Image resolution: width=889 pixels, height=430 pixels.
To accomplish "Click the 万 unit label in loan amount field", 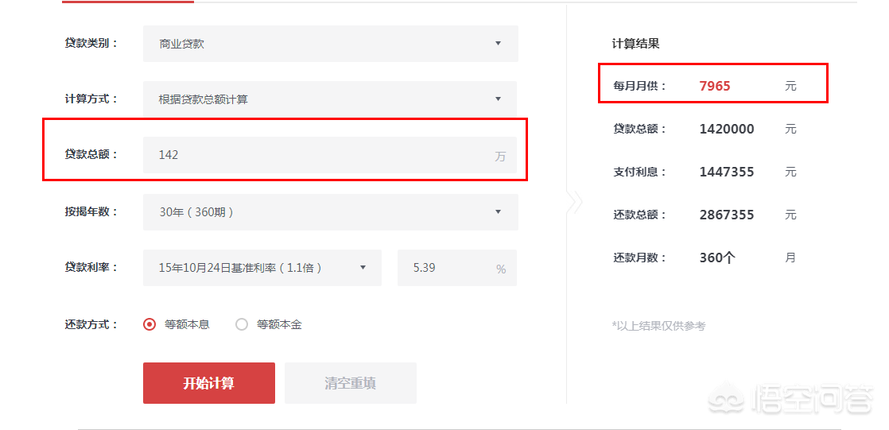I will (500, 157).
